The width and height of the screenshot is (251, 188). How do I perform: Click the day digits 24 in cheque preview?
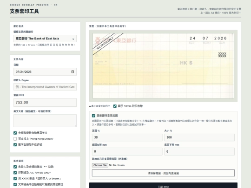[192, 38]
